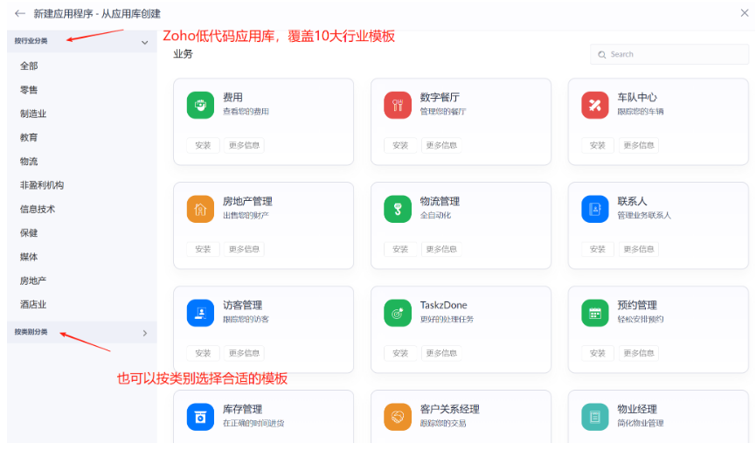The width and height of the screenshot is (756, 450).
Task: Open 更多信息 for 数字餐厅
Action: 441,145
